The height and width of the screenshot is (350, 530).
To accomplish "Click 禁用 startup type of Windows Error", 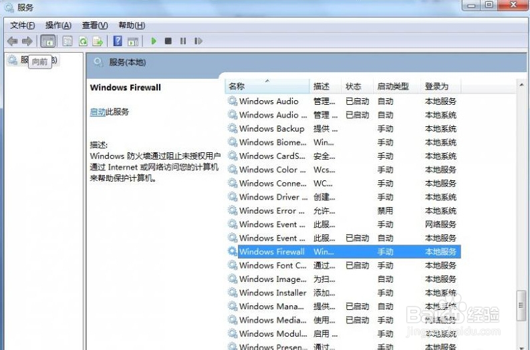I will click(x=385, y=211).
